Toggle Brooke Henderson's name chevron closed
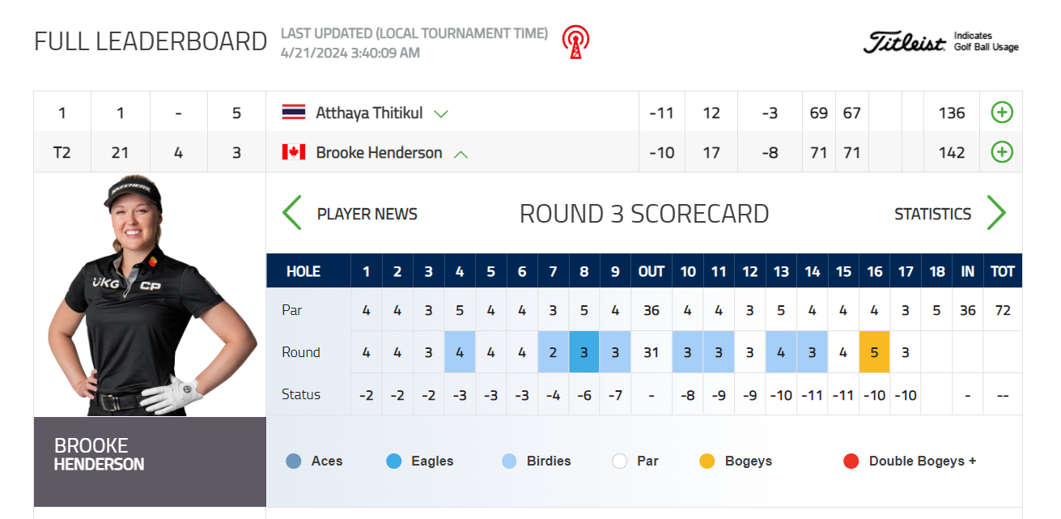 (461, 154)
